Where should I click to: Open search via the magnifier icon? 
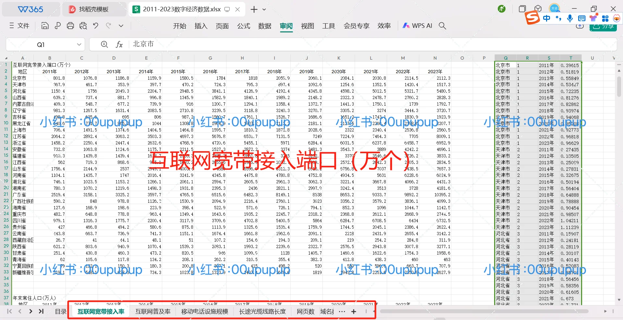442,26
